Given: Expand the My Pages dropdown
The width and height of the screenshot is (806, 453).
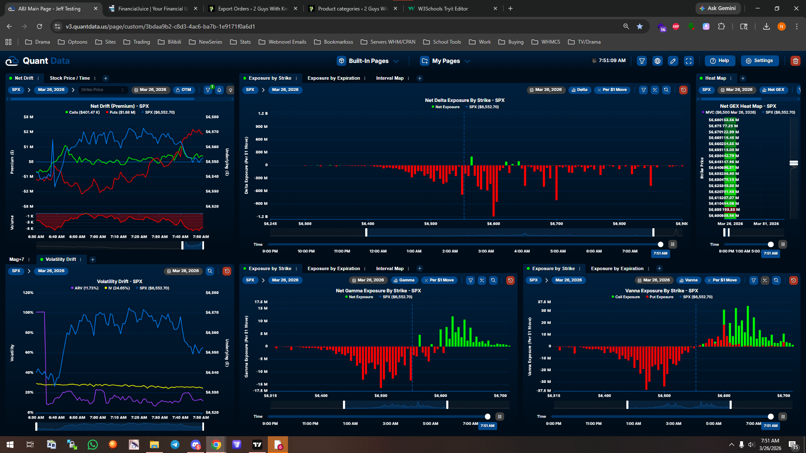Looking at the screenshot, I should point(445,61).
